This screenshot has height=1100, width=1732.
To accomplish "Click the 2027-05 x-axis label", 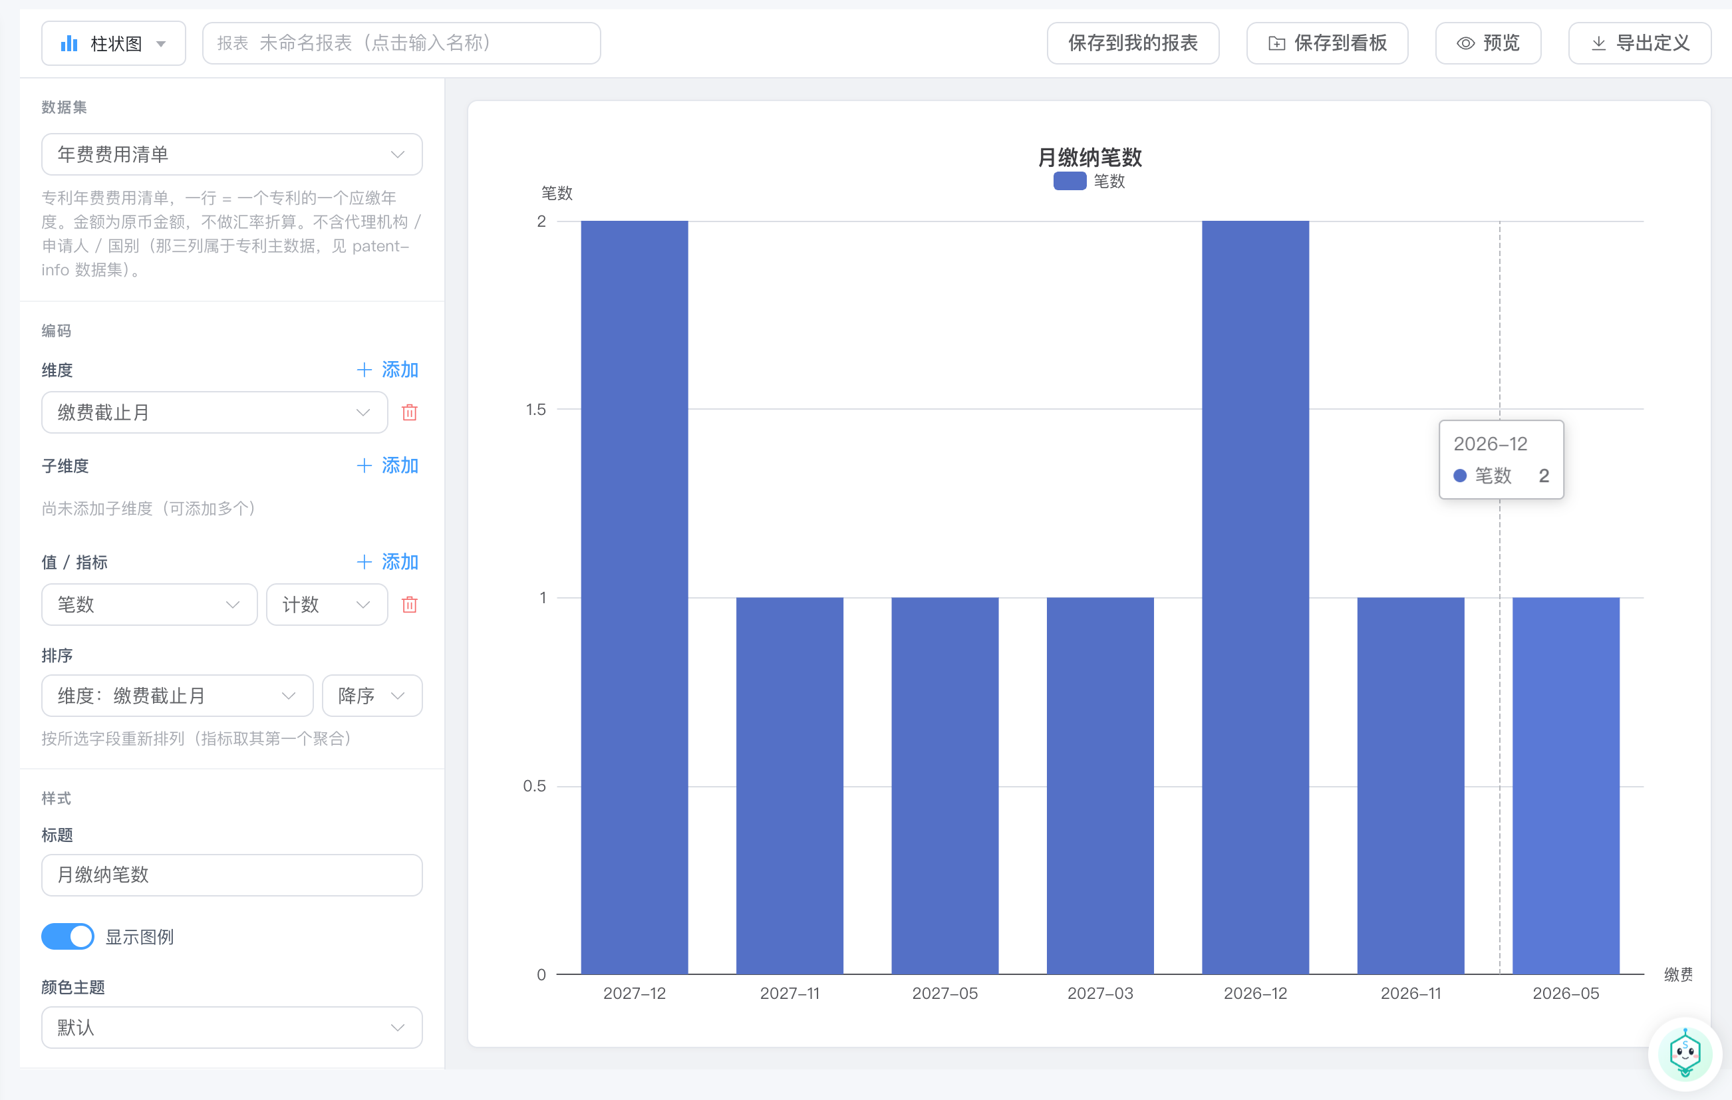I will click(x=945, y=993).
